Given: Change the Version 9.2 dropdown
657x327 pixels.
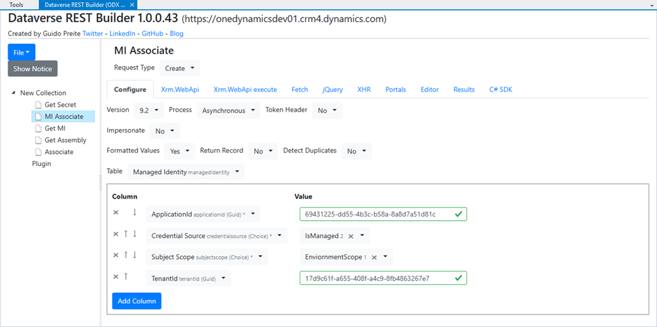Looking at the screenshot, I should [149, 110].
